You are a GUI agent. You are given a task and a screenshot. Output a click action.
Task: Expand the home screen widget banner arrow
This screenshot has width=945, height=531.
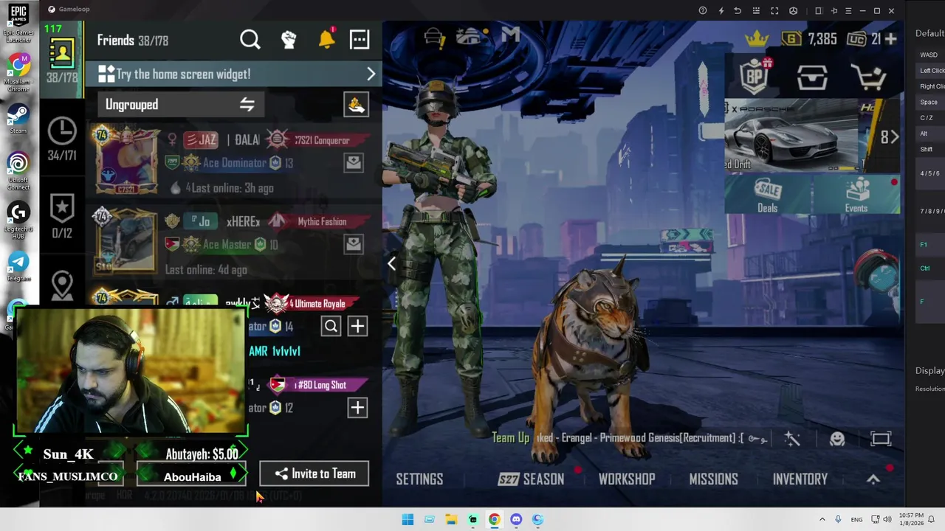(x=371, y=74)
